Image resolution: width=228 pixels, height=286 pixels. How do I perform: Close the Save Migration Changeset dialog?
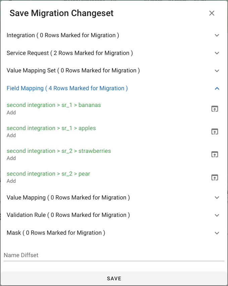pyautogui.click(x=212, y=13)
